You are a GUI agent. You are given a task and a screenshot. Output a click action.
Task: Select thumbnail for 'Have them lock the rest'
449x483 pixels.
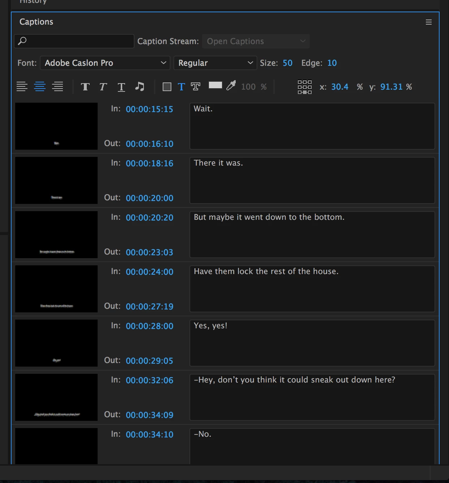(56, 289)
